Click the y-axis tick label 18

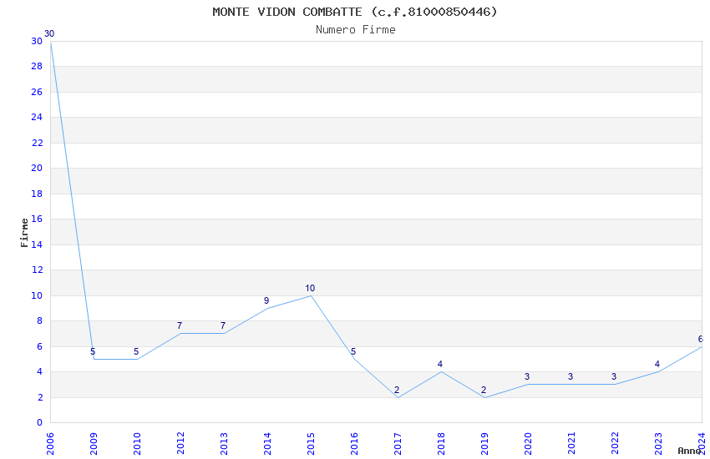37,194
